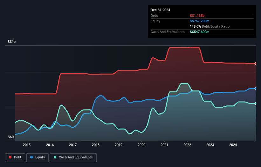Click the S$0 y-axis label

tap(11, 137)
